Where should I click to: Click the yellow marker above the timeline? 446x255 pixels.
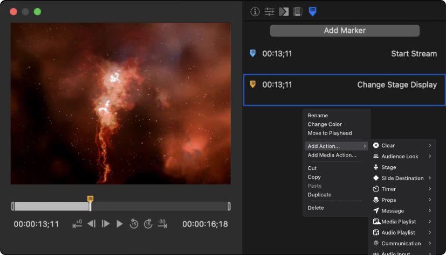tap(90, 199)
